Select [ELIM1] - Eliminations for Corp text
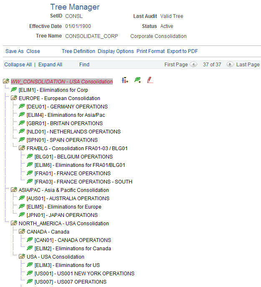 (53, 90)
